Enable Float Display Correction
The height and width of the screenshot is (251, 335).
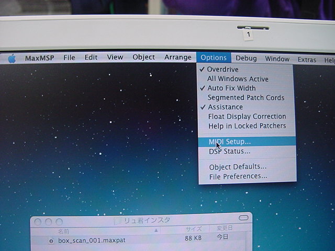coord(247,117)
